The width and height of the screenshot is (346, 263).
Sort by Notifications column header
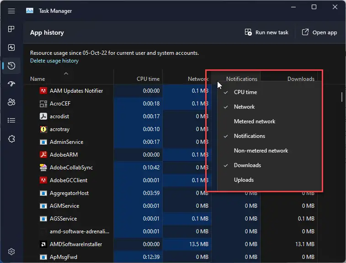pyautogui.click(x=242, y=79)
